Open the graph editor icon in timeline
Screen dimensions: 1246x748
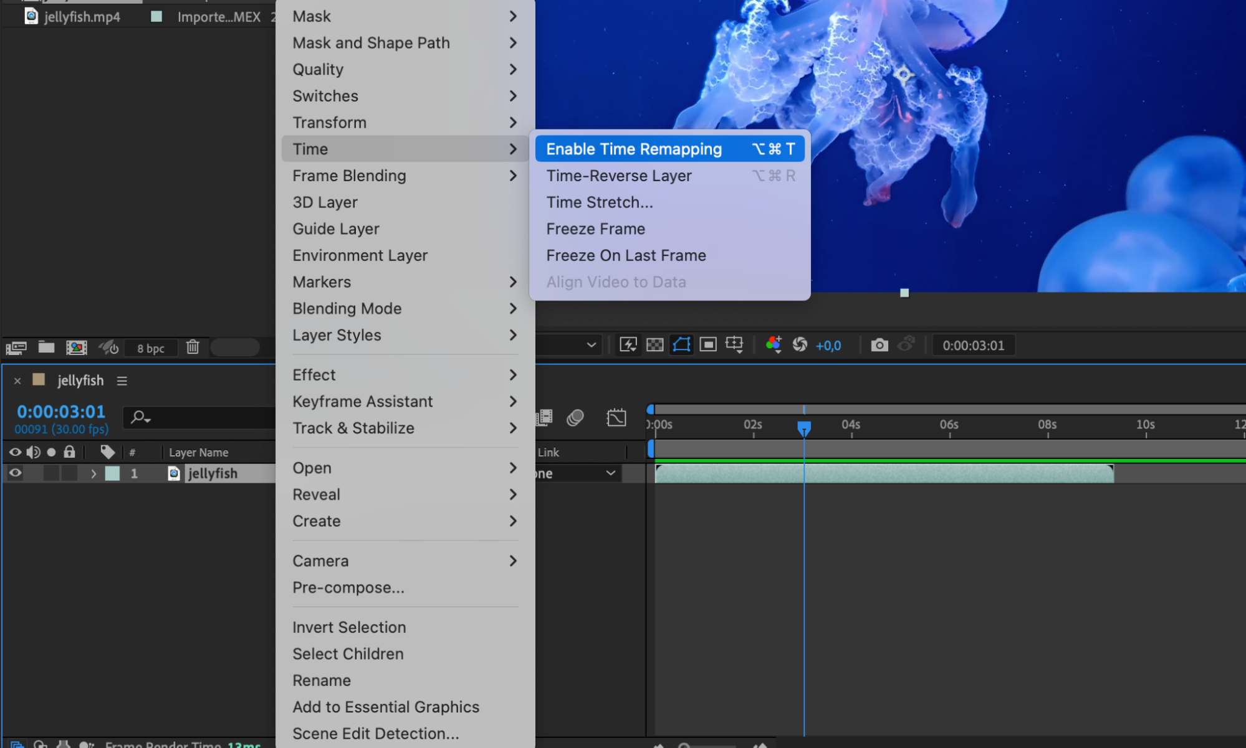coord(616,417)
